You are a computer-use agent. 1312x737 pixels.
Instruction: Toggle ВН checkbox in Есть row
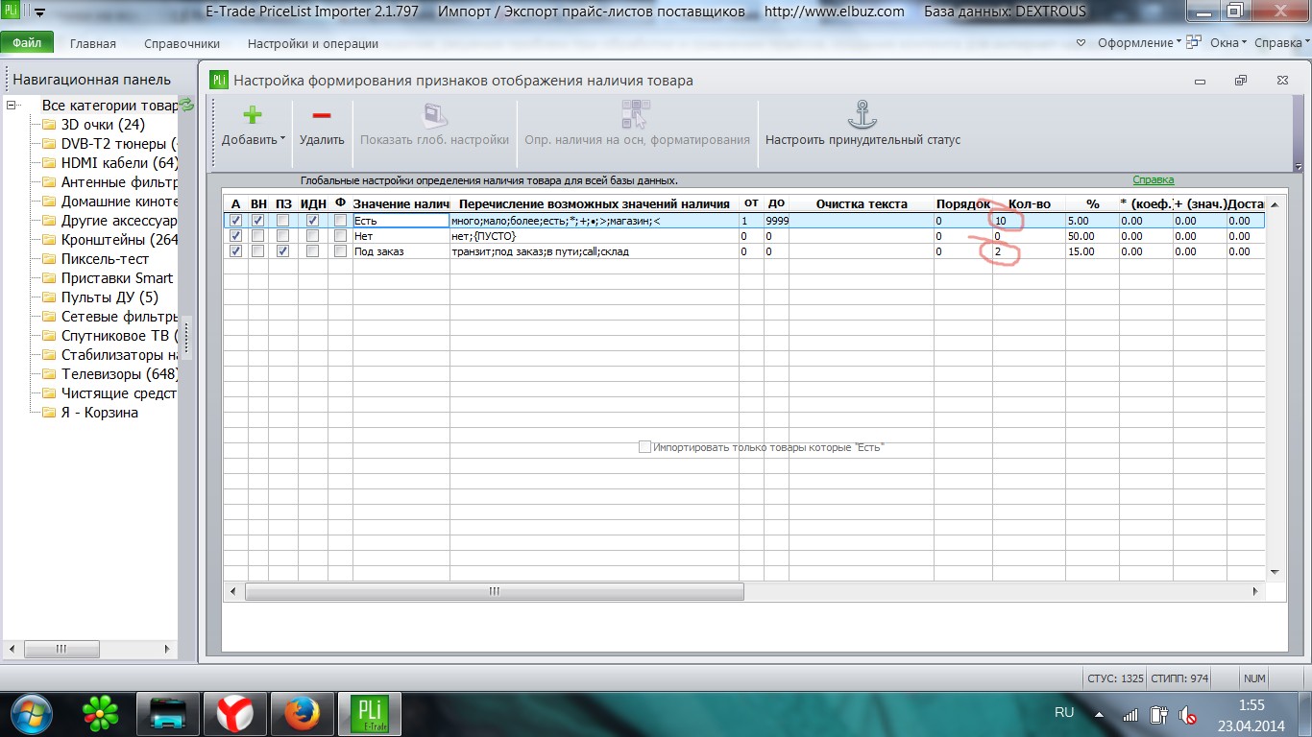[x=258, y=221]
